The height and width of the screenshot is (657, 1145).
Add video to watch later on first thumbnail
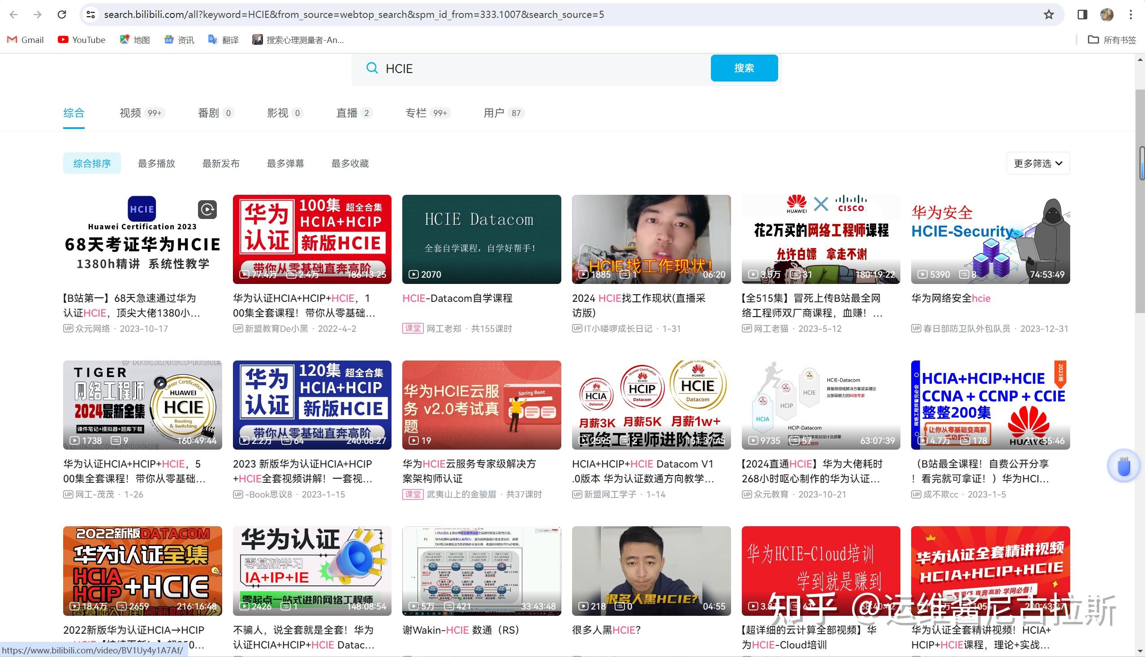pyautogui.click(x=207, y=210)
